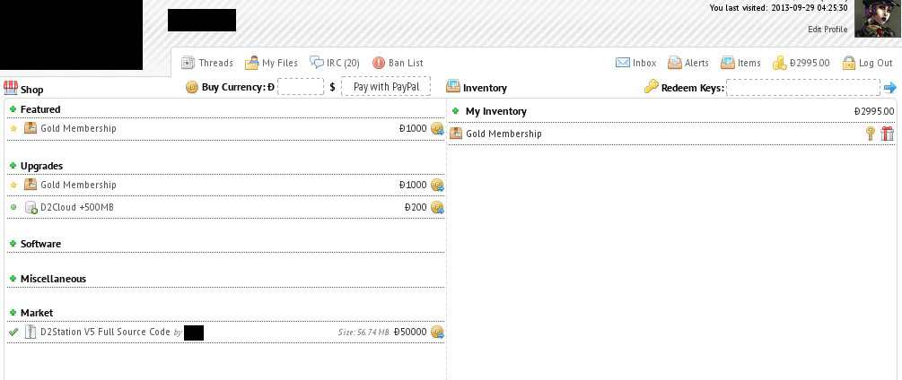Open the IRC (20) chat link
This screenshot has height=380, width=902.
pyautogui.click(x=343, y=63)
